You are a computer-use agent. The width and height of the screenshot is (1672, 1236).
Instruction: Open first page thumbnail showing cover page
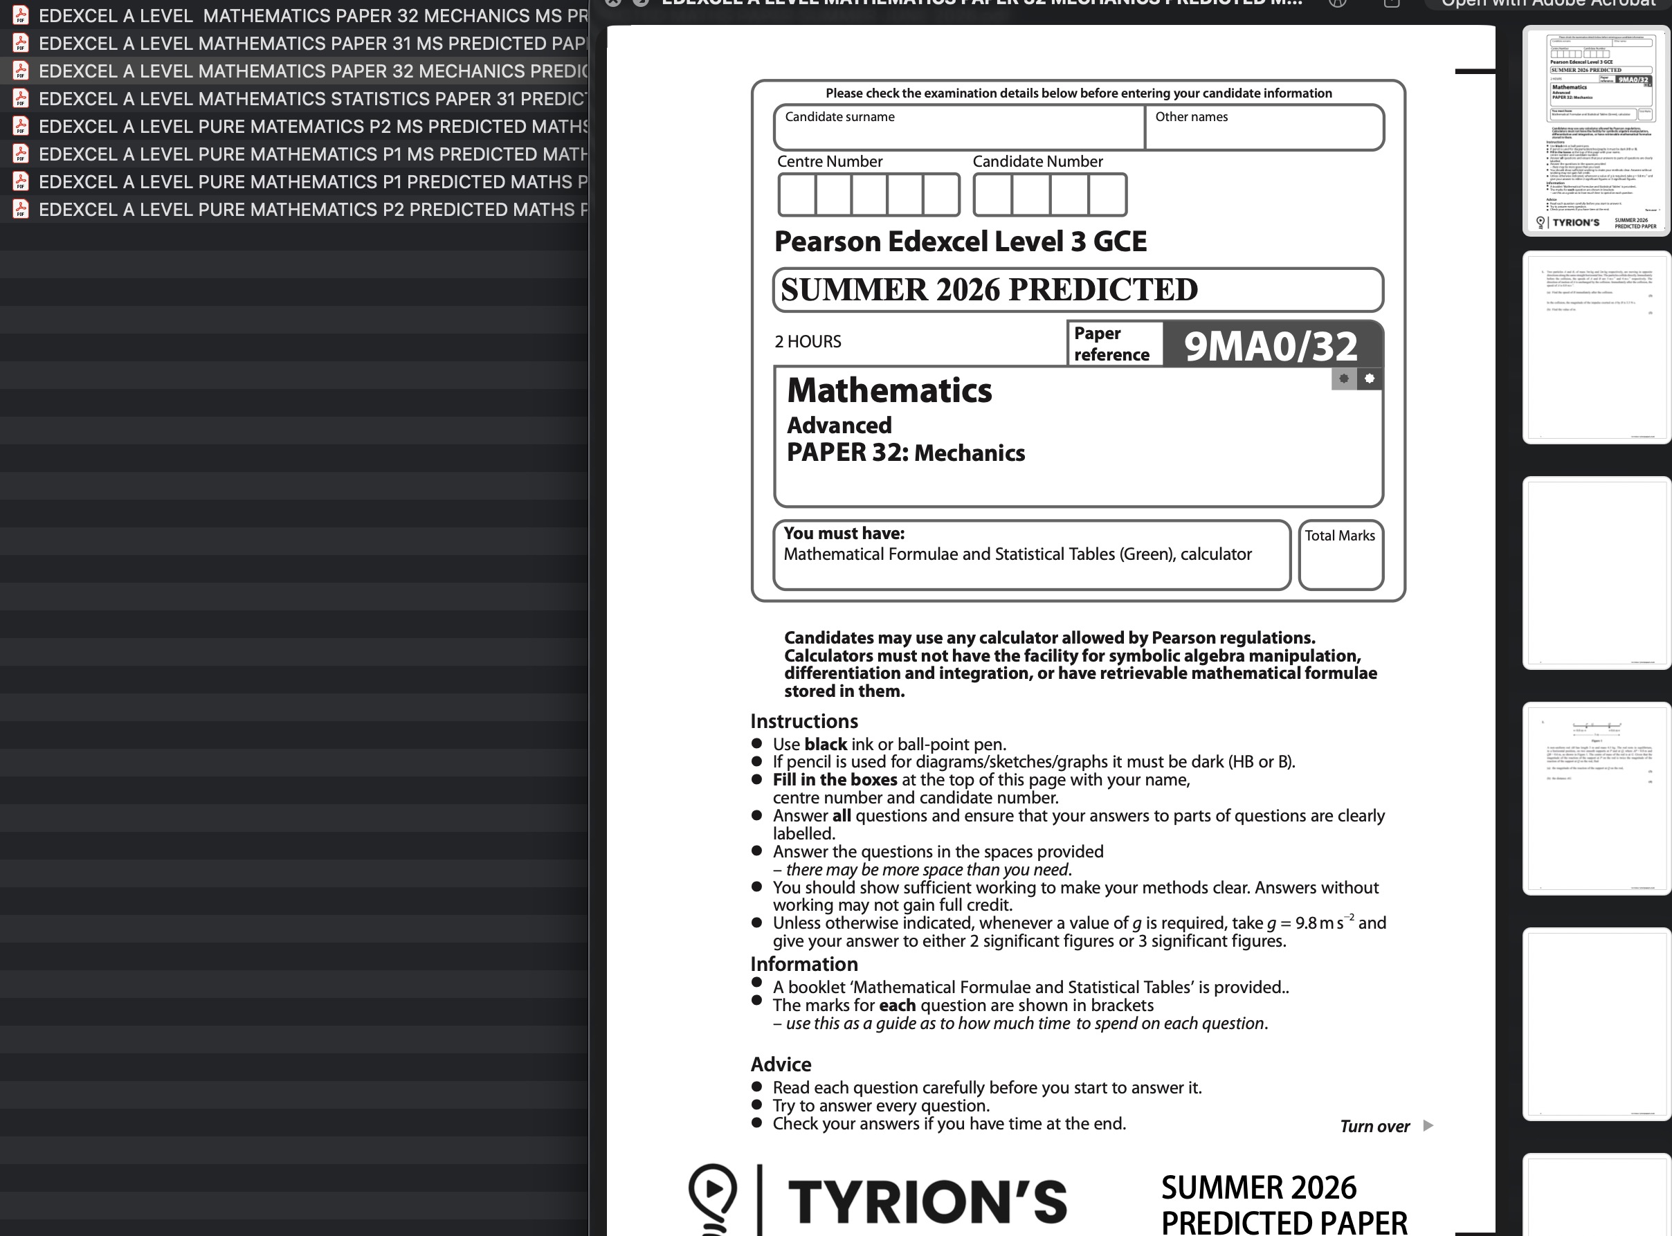[x=1597, y=131]
